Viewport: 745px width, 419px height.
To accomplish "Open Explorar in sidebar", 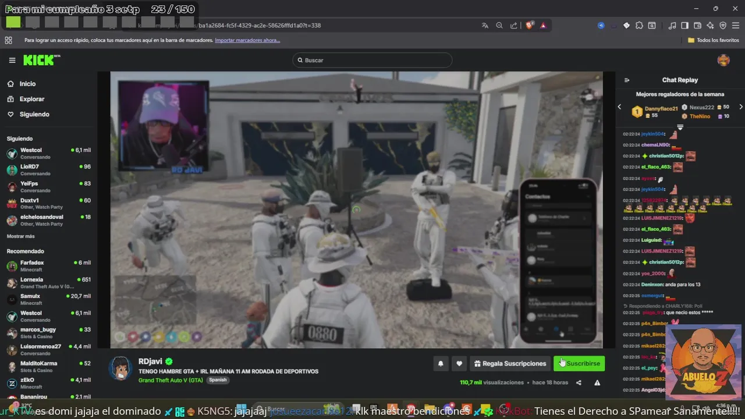I will 26,99.
